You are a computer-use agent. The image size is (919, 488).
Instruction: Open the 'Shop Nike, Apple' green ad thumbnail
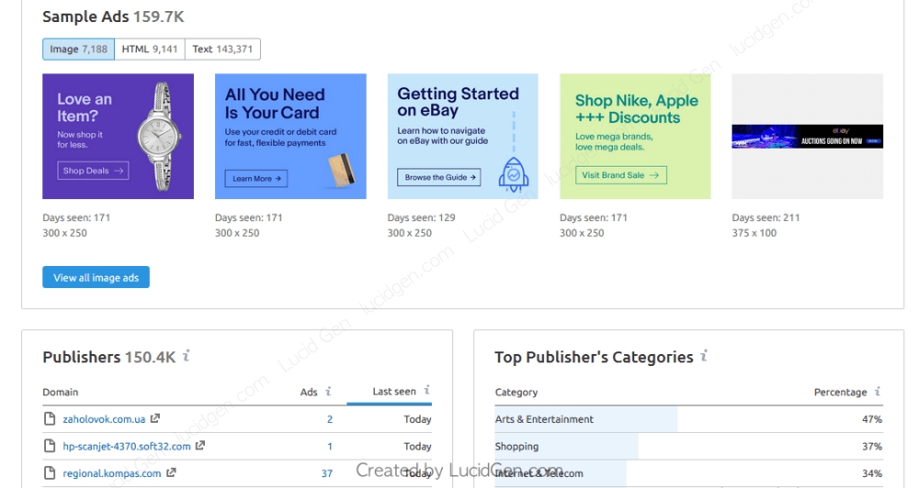click(635, 137)
